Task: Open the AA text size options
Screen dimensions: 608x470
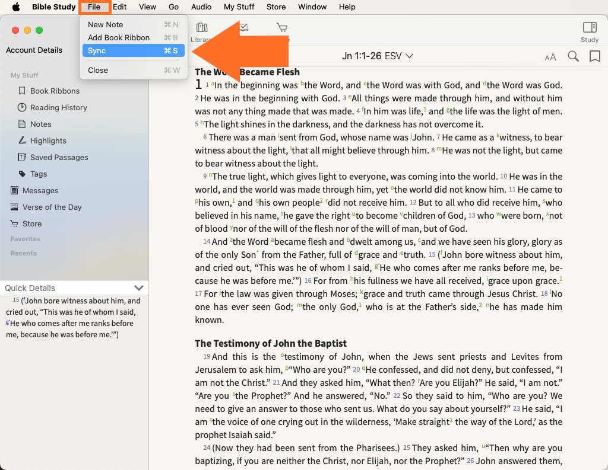Action: 550,57
